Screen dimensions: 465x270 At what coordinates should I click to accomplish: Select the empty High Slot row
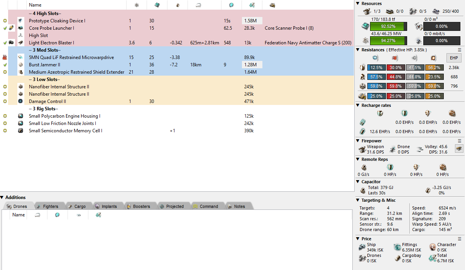coord(39,35)
